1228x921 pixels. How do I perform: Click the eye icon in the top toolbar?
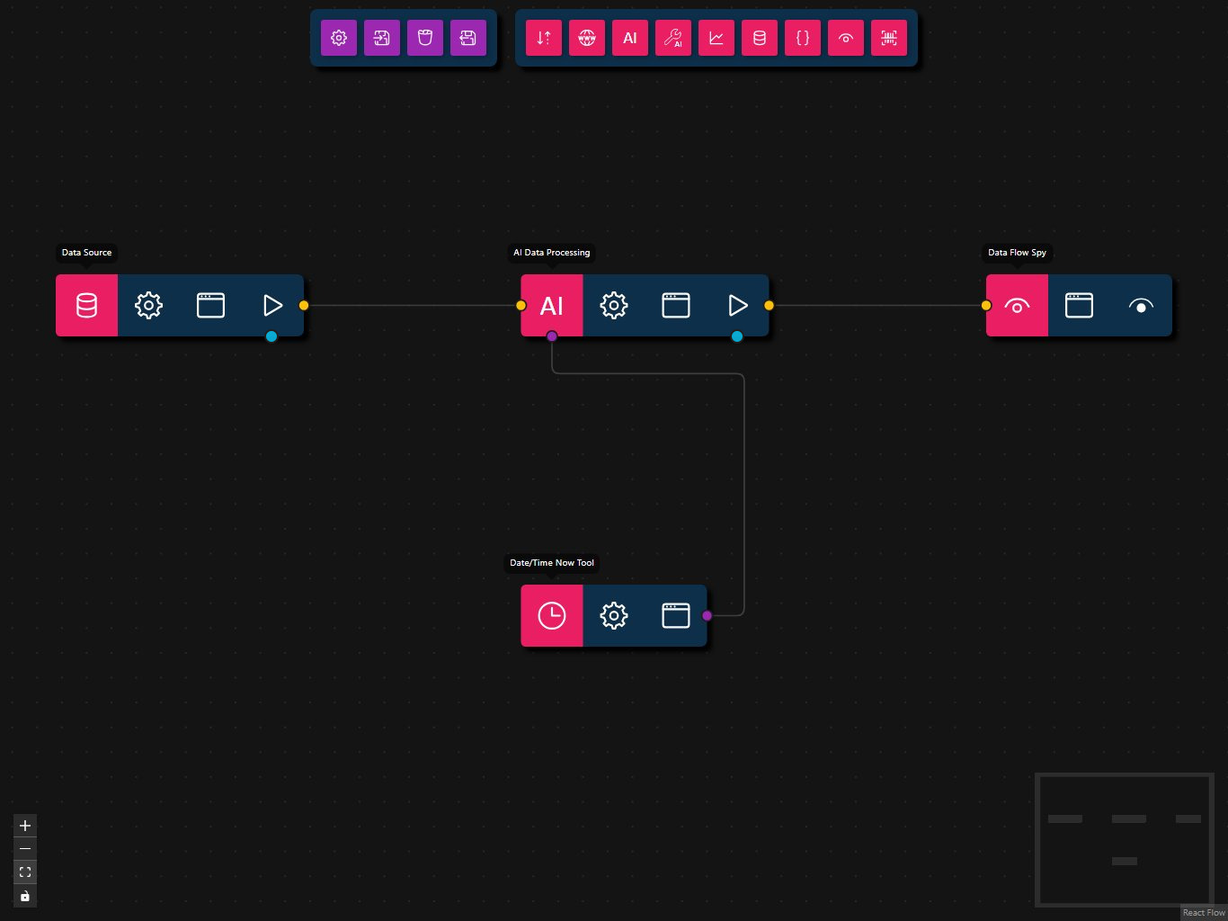coord(846,38)
